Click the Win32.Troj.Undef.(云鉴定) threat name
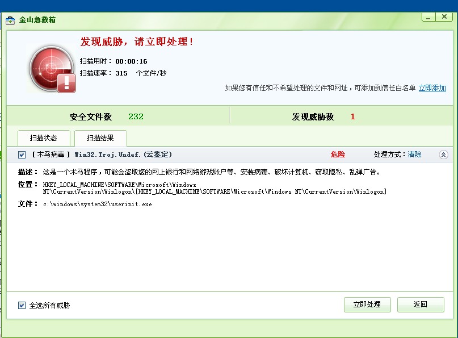This screenshot has height=338, width=458. point(123,155)
